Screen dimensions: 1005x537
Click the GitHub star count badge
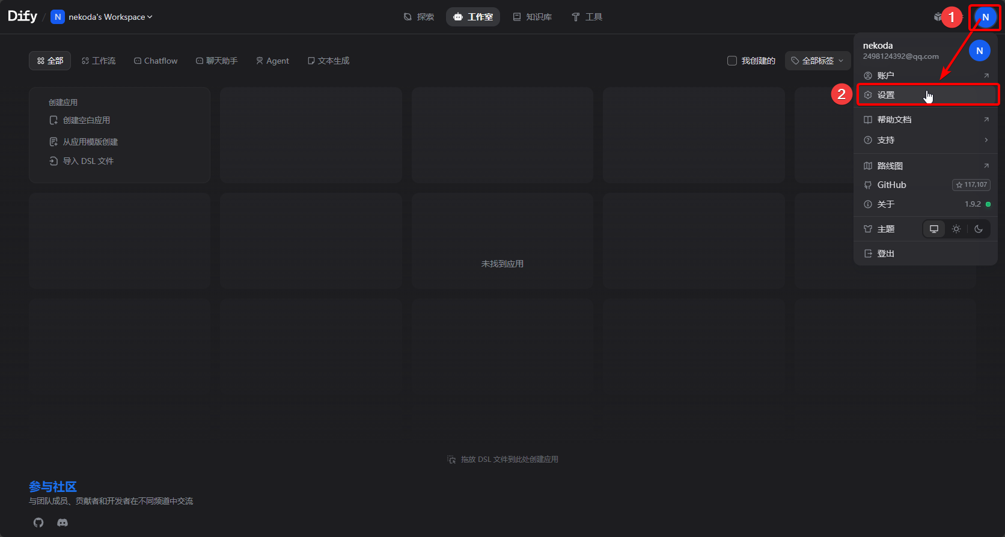(971, 185)
